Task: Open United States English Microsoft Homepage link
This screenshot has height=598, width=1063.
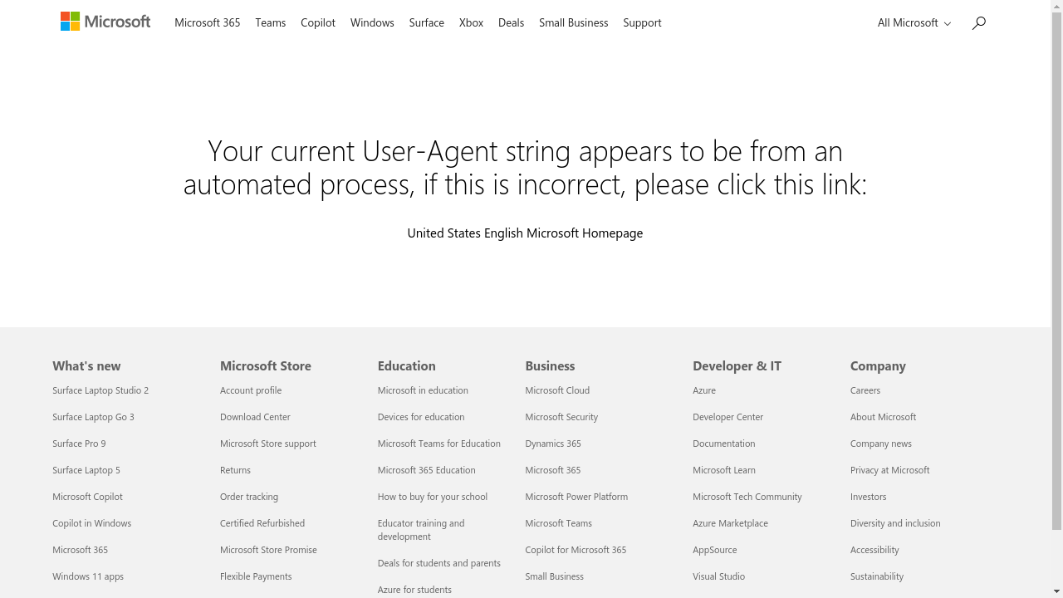Action: tap(525, 233)
